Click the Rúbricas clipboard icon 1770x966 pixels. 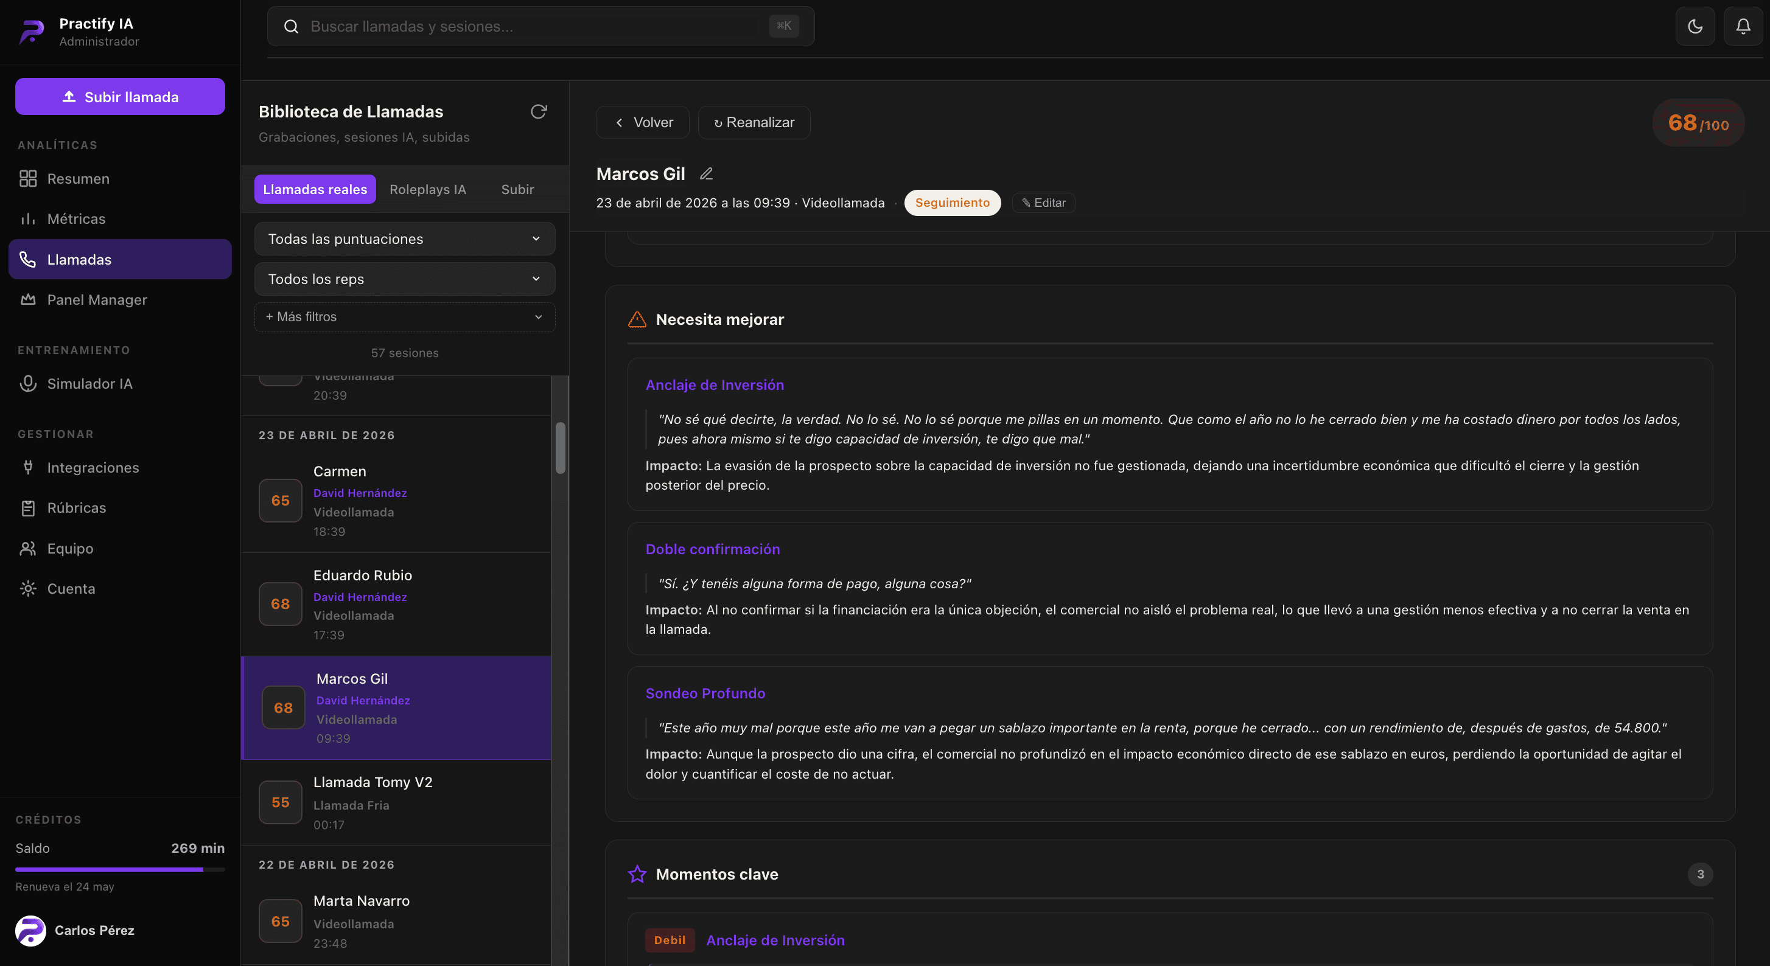(28, 508)
